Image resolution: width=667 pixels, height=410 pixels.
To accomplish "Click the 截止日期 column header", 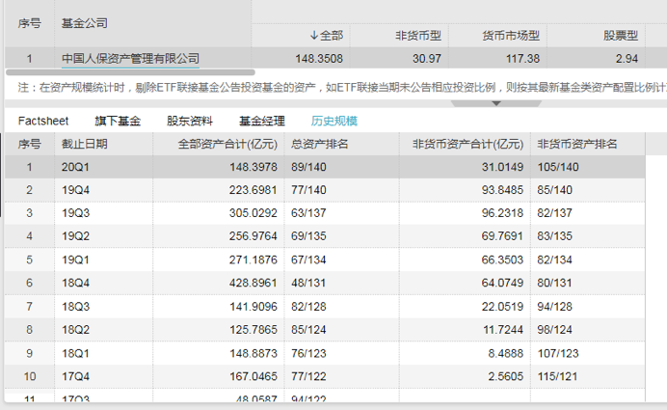I will [84, 144].
